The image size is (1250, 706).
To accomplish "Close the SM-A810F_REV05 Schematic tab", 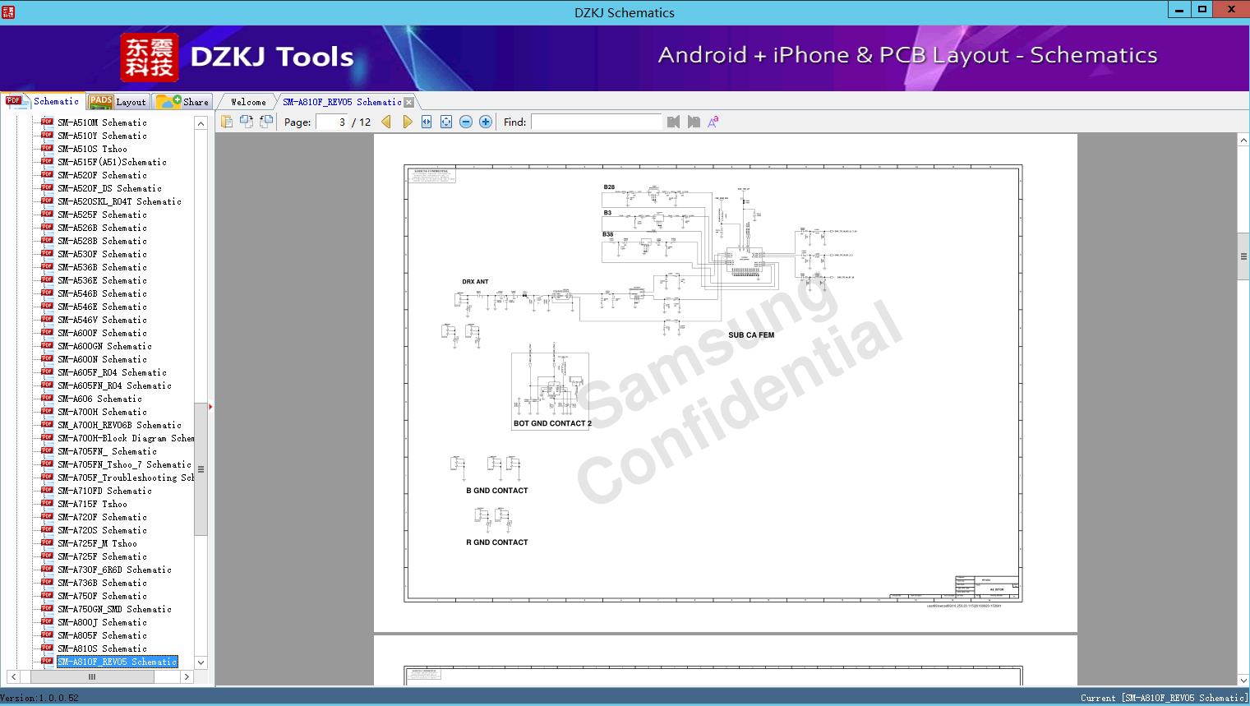I will [x=409, y=102].
